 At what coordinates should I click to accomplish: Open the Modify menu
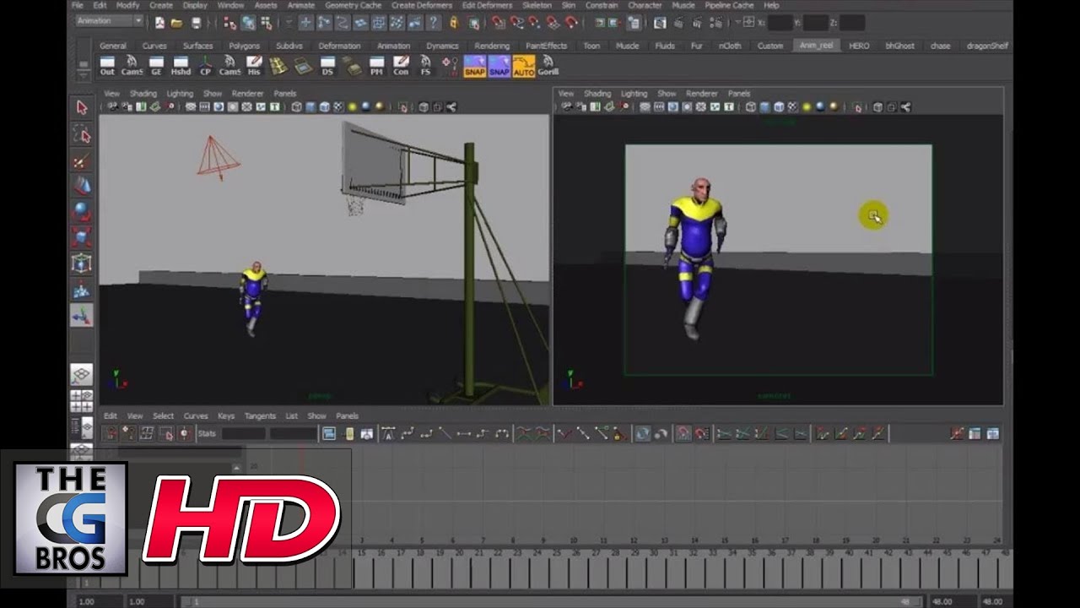point(127,5)
